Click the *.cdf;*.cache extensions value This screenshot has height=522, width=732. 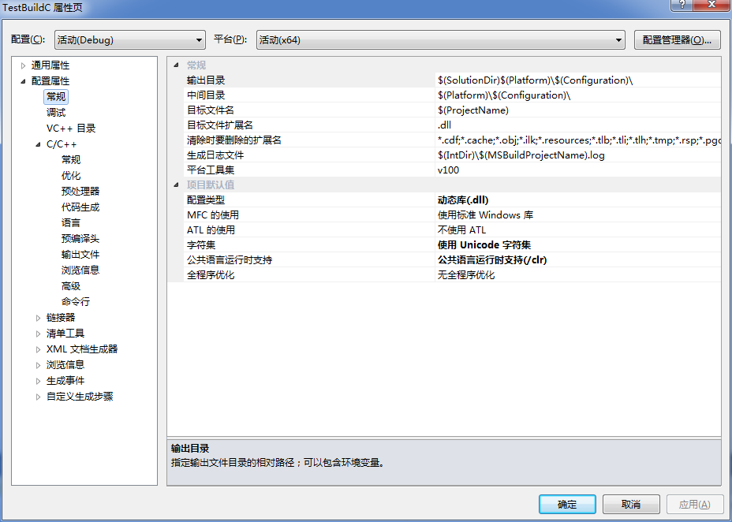coord(579,140)
